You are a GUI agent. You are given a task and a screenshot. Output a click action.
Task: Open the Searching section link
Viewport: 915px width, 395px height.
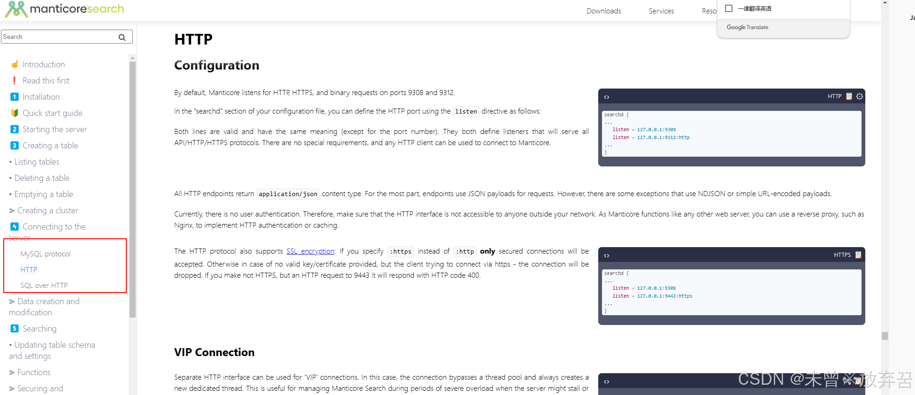coord(39,329)
